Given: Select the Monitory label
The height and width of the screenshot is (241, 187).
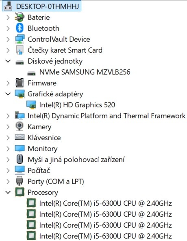Looking at the screenshot, I should 43,149.
